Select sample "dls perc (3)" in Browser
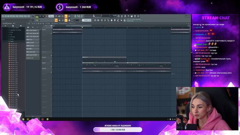Viewport: 240px width, 135px height. click(13, 48)
